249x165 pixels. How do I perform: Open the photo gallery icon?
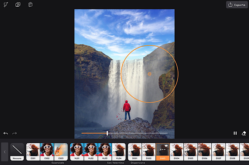tap(18, 5)
